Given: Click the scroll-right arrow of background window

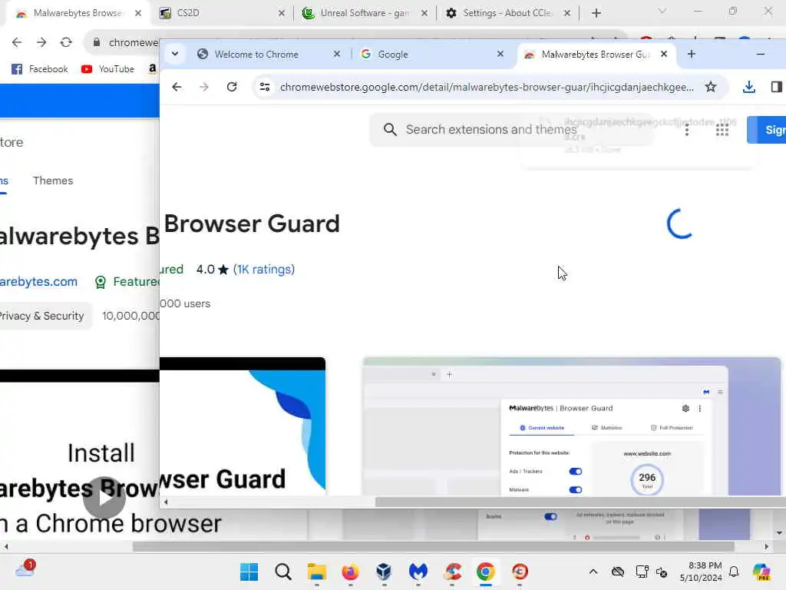Looking at the screenshot, I should [x=767, y=546].
